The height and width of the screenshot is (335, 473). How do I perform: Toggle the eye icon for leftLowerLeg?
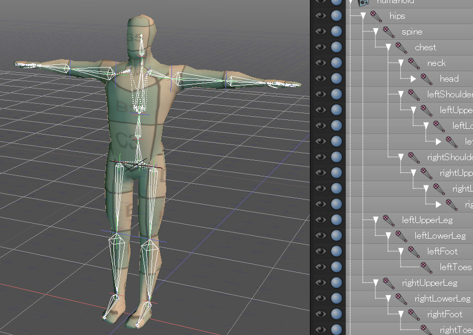320,235
